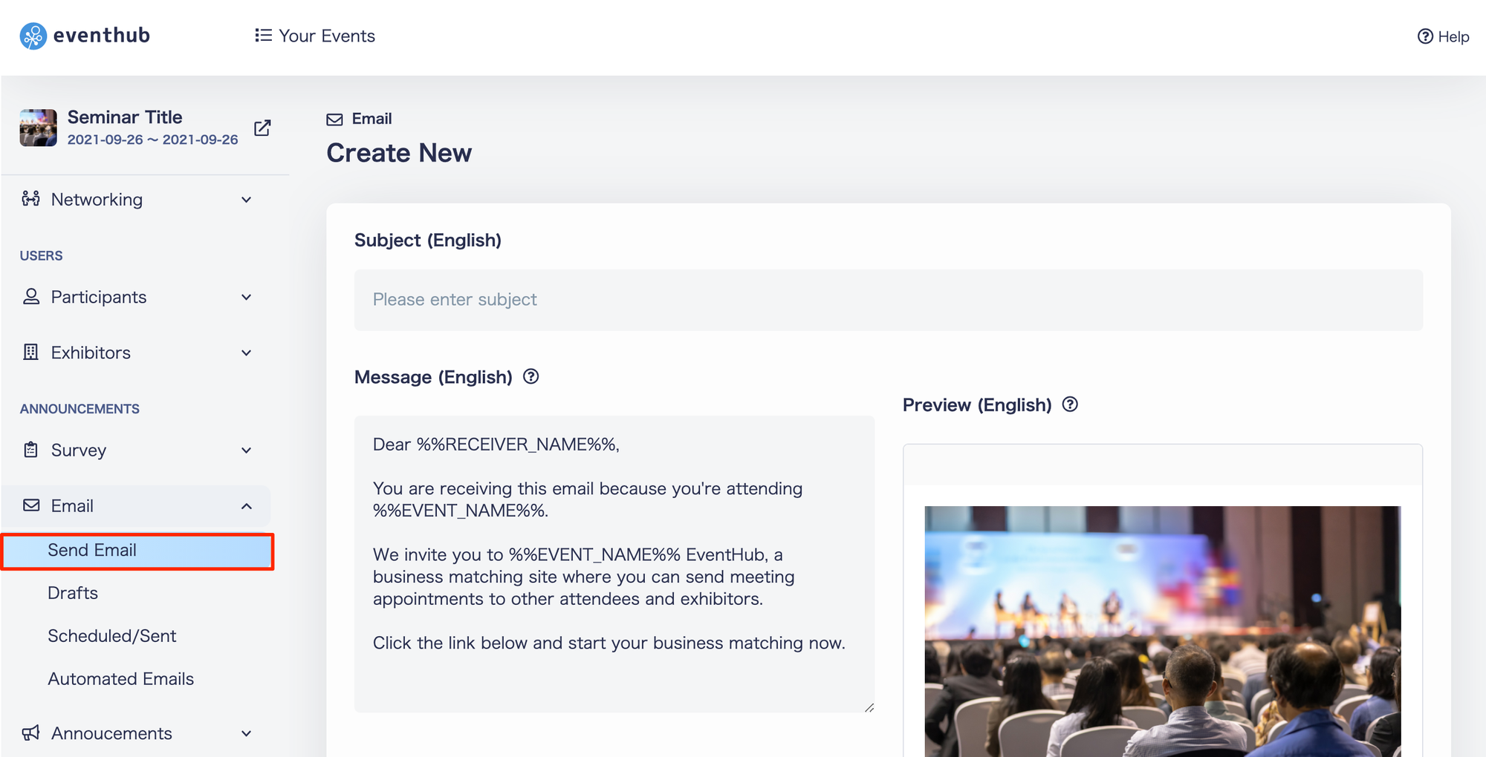Viewport: 1486px width, 757px height.
Task: Open Scheduled/Sent under Email
Action: 111,636
